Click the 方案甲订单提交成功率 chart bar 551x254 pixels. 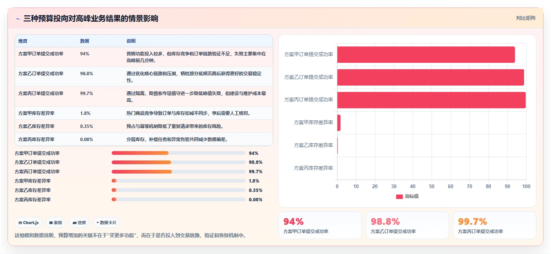pyautogui.click(x=426, y=55)
